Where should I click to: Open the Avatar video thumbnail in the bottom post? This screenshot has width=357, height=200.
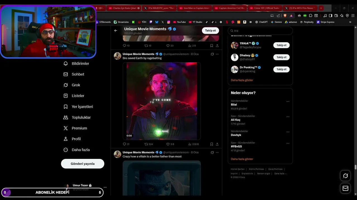162,178
